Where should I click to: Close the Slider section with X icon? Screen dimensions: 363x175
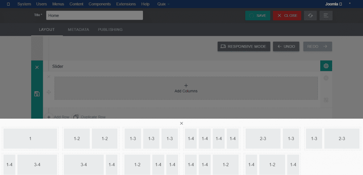[37, 67]
